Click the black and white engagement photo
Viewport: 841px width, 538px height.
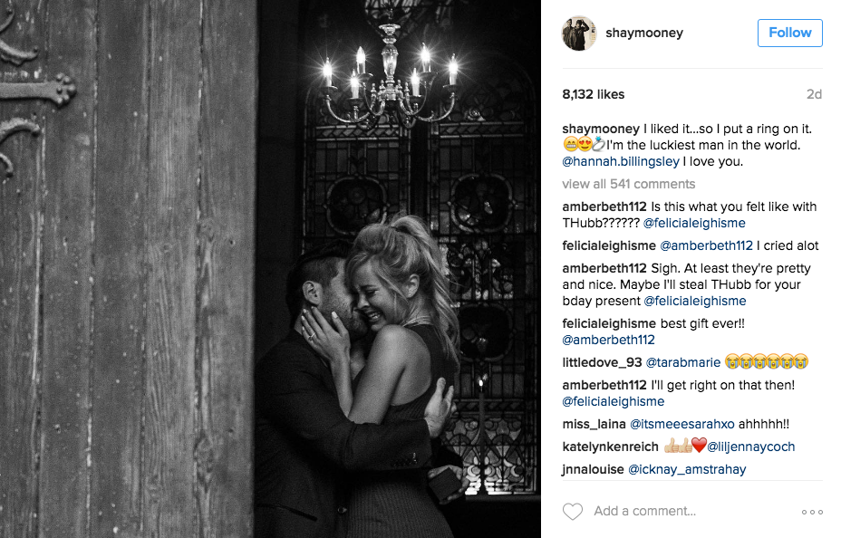(x=270, y=269)
